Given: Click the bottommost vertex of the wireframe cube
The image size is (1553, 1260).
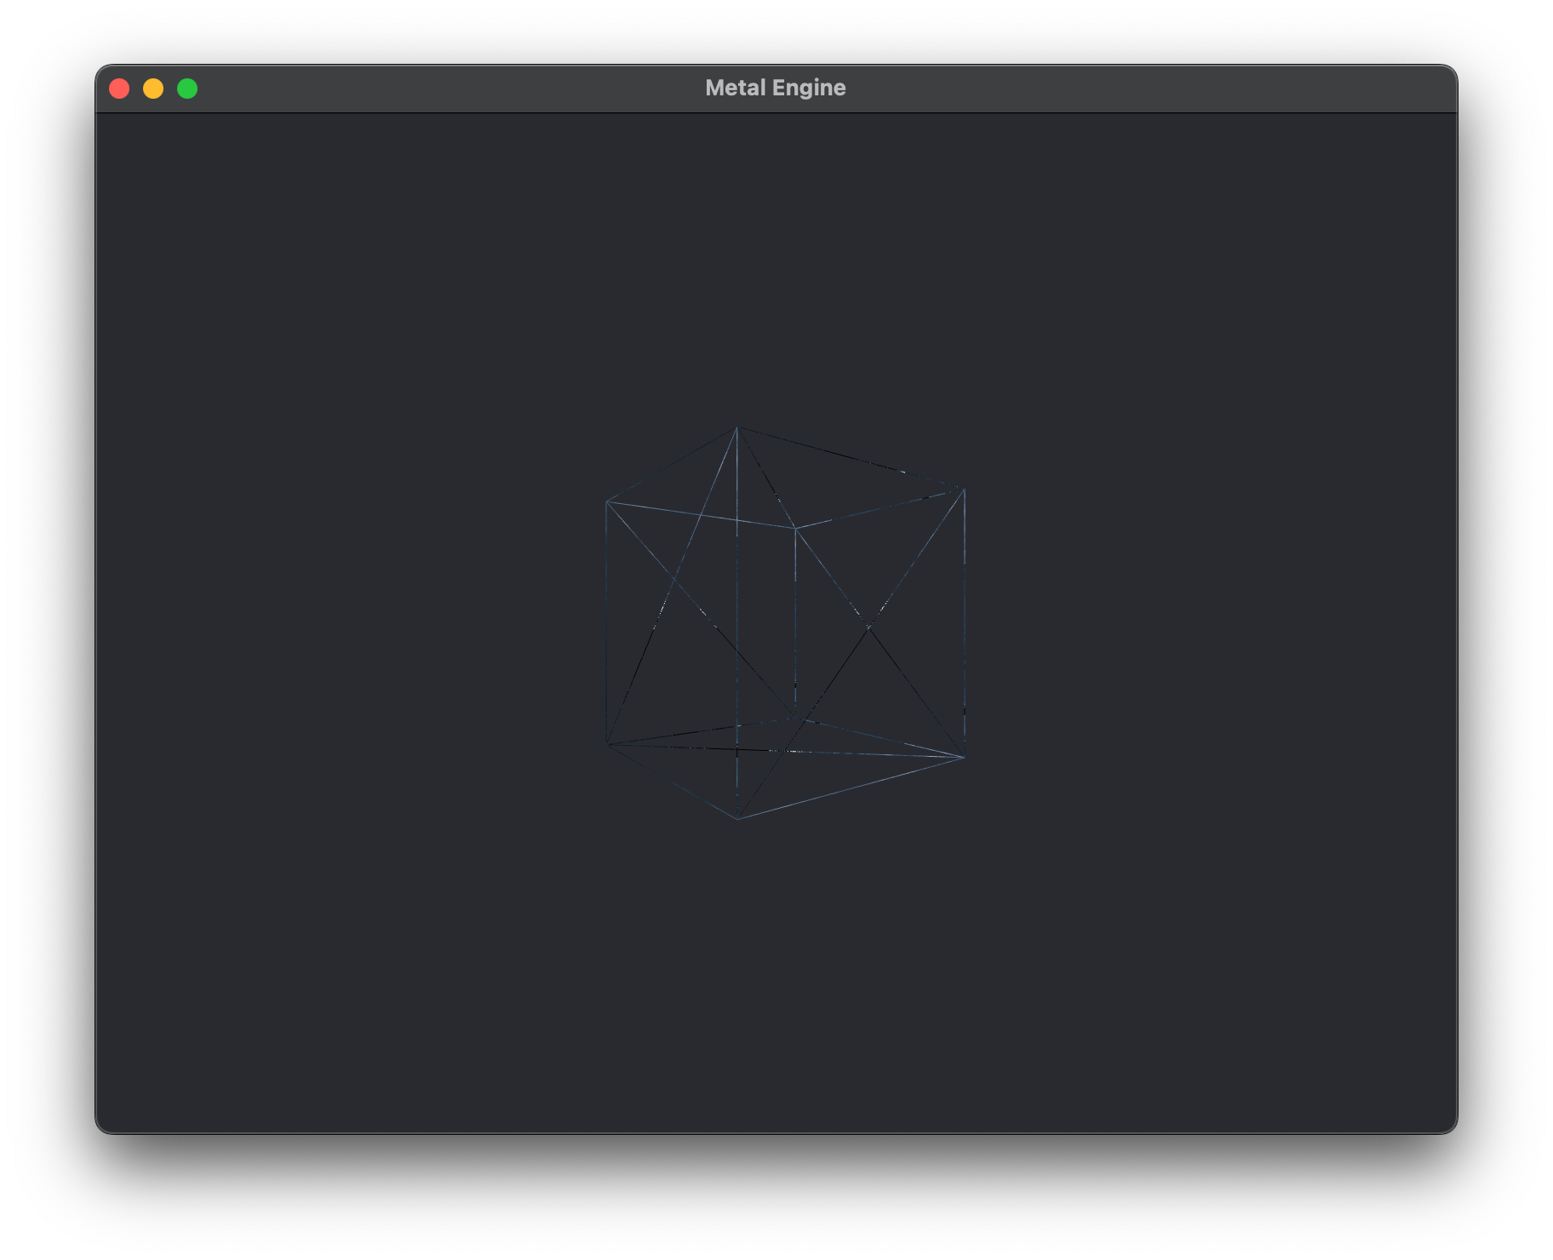Looking at the screenshot, I should point(737,819).
